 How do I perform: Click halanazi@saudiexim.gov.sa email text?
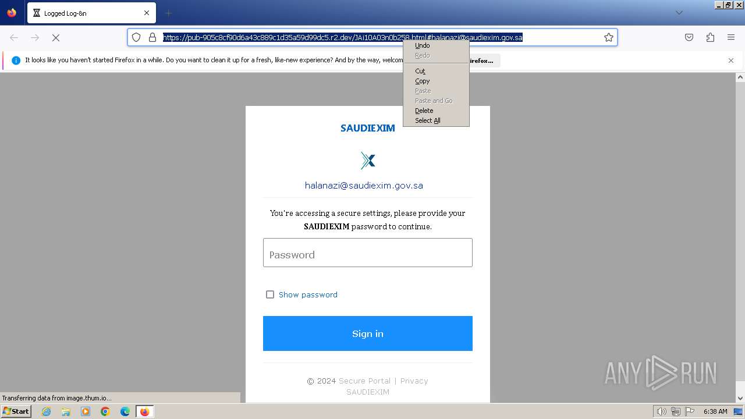[364, 186]
